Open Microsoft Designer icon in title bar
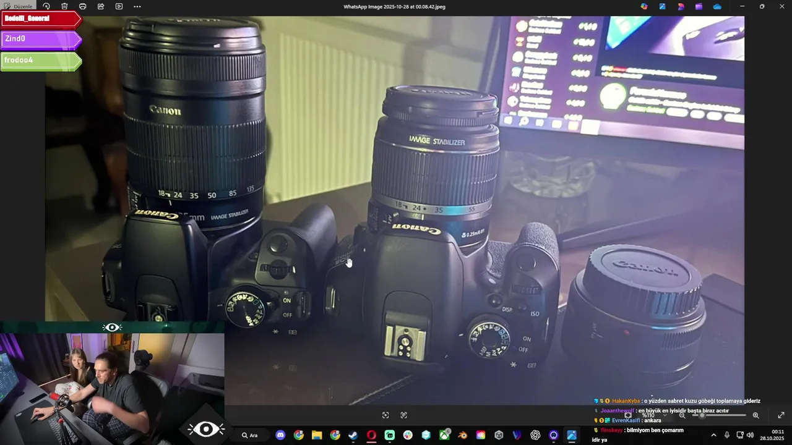Viewport: 792px width, 445px height. [681, 6]
